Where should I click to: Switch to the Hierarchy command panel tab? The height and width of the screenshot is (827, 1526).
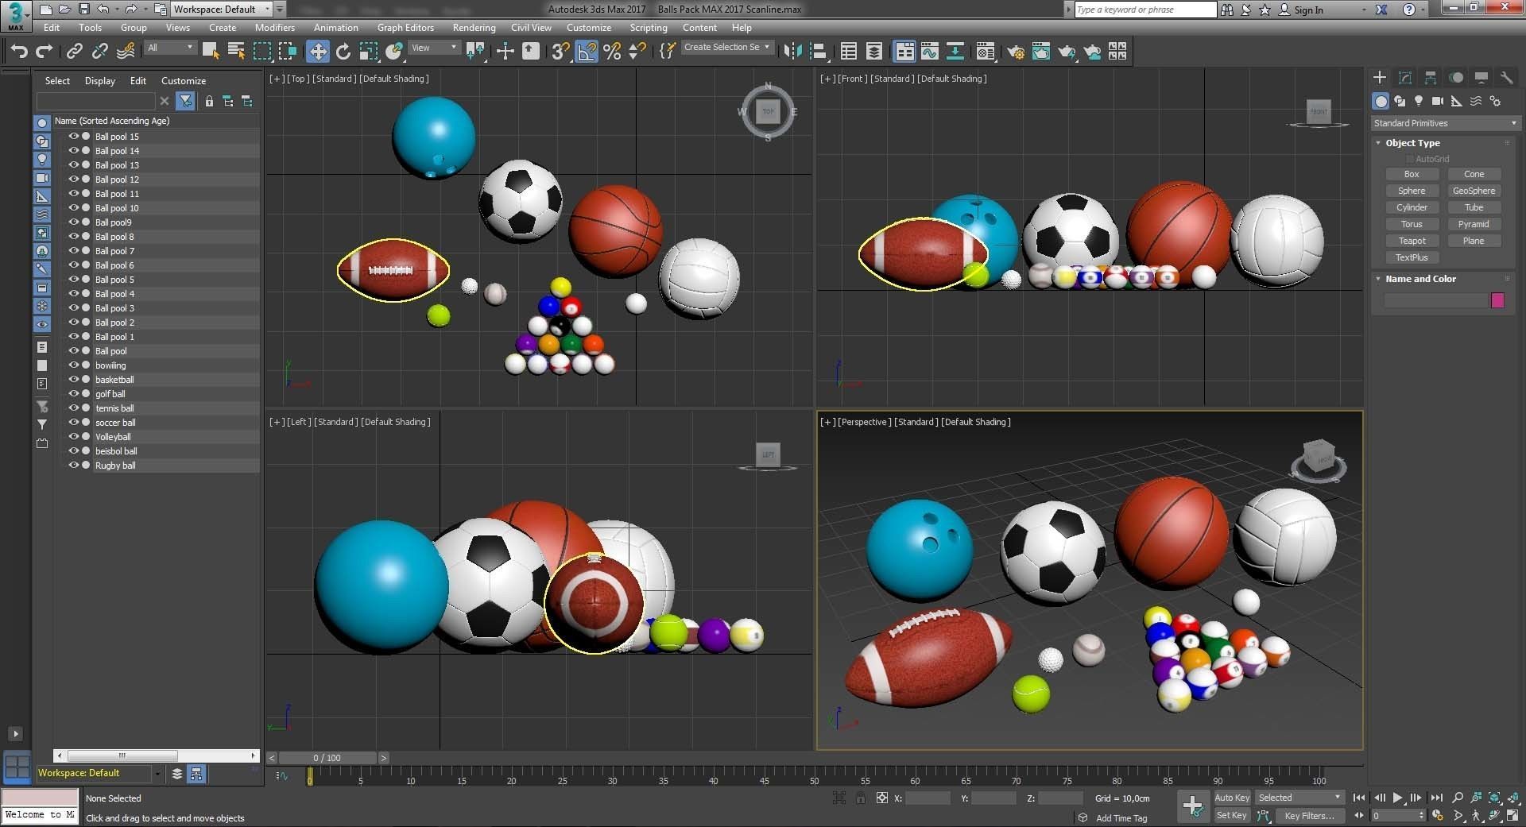pos(1431,78)
